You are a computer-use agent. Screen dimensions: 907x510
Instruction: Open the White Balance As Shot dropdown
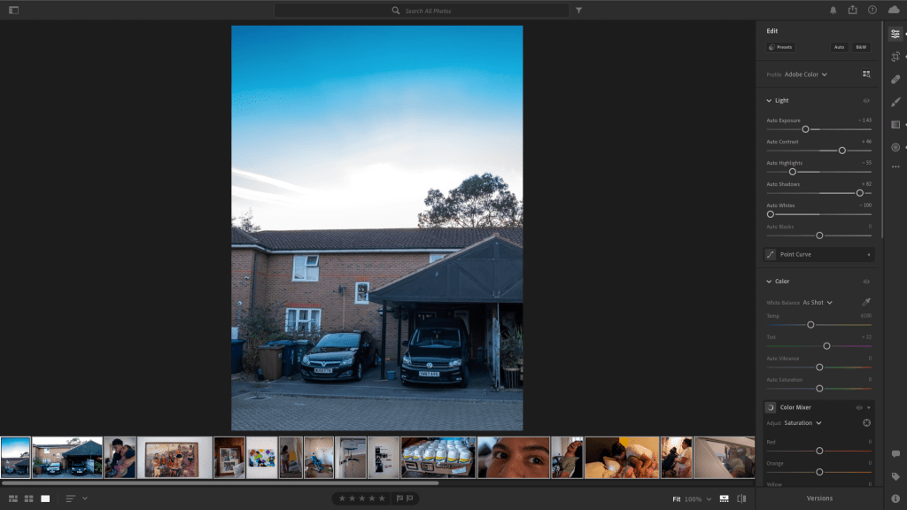click(x=817, y=303)
